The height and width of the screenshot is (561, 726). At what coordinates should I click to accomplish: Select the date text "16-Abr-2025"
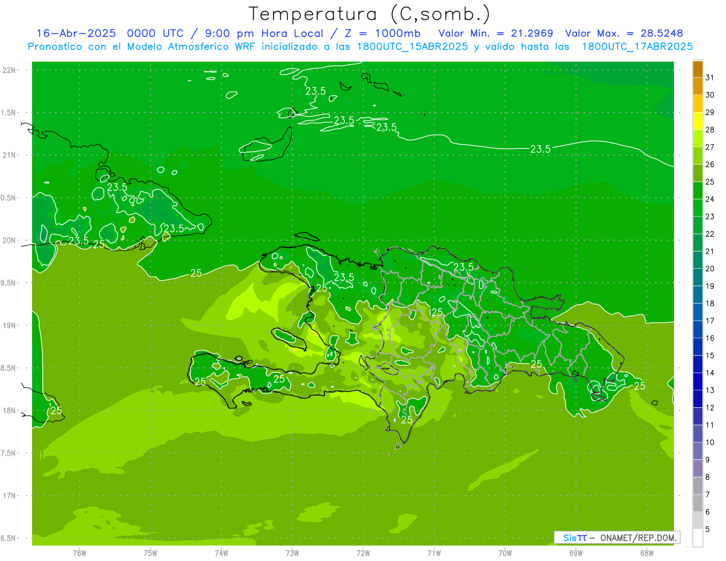[x=77, y=33]
